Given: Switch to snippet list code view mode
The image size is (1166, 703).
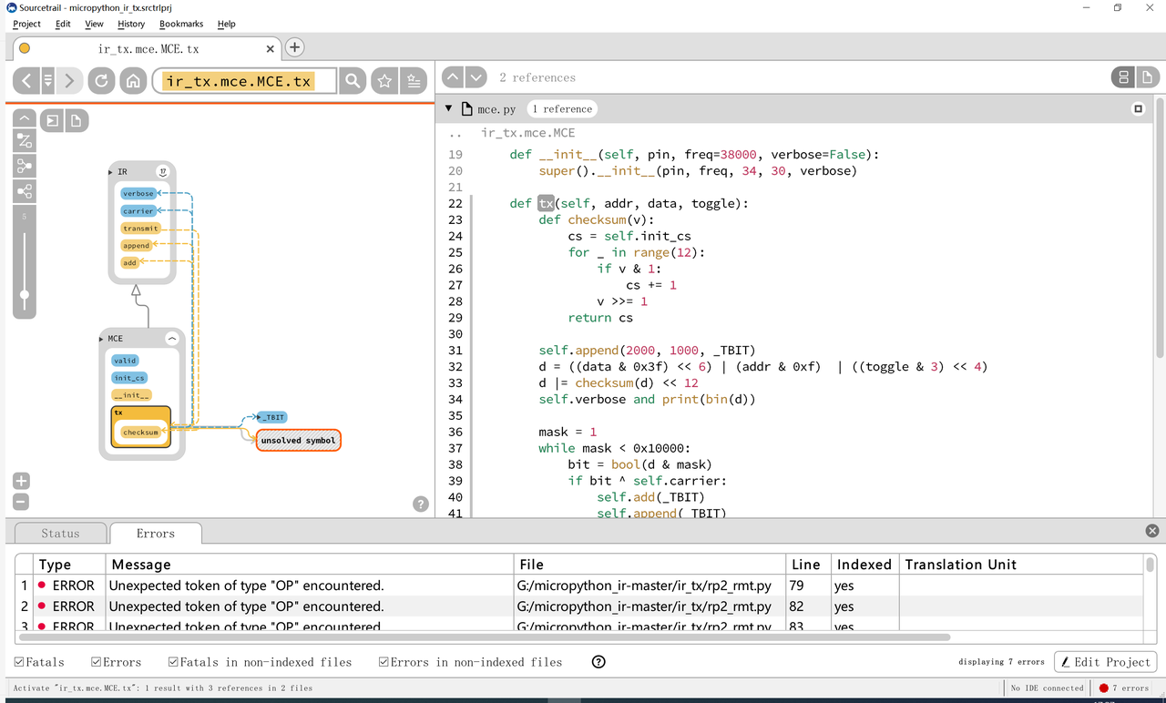Looking at the screenshot, I should (x=1124, y=77).
